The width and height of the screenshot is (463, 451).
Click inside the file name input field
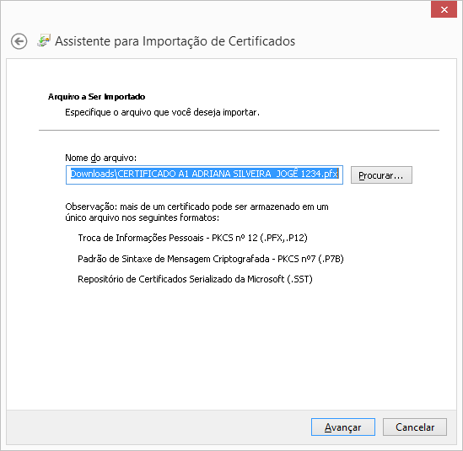(204, 174)
